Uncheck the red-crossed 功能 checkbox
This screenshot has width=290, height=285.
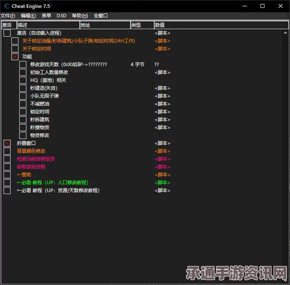pyautogui.click(x=15, y=57)
